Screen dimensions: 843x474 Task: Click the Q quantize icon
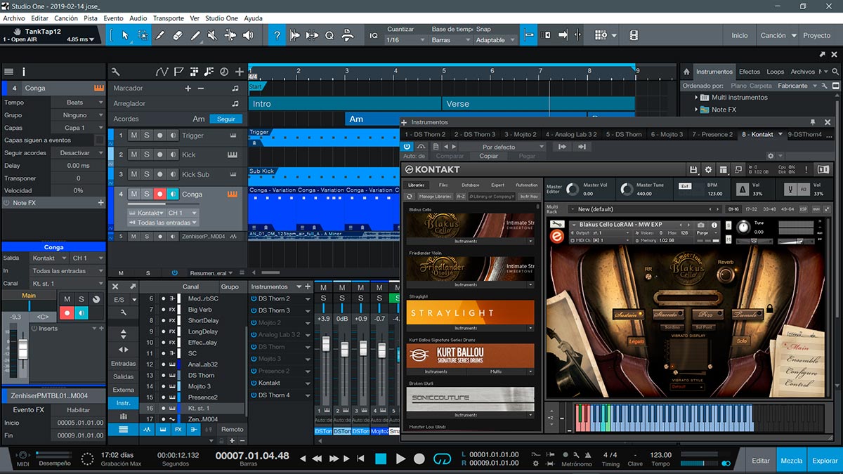[x=329, y=35]
